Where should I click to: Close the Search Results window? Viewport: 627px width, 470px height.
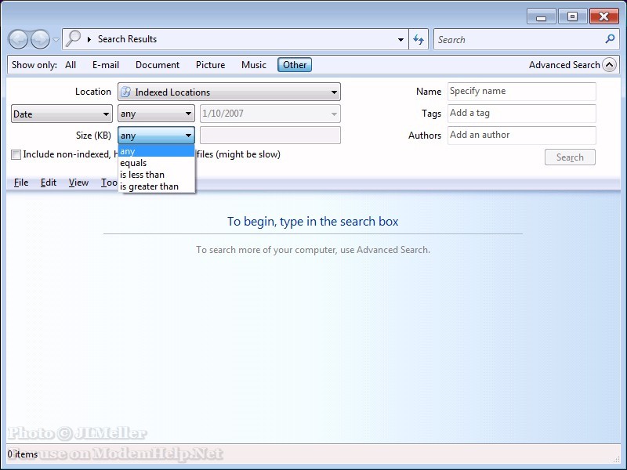coord(603,16)
